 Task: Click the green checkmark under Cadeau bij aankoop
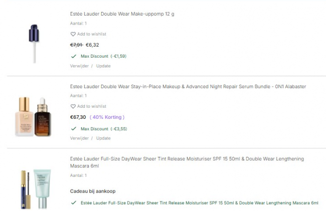(x=74, y=203)
